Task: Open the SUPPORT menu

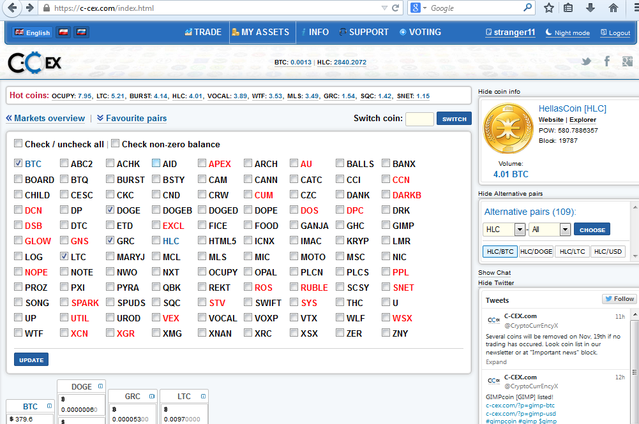Action: click(x=364, y=32)
